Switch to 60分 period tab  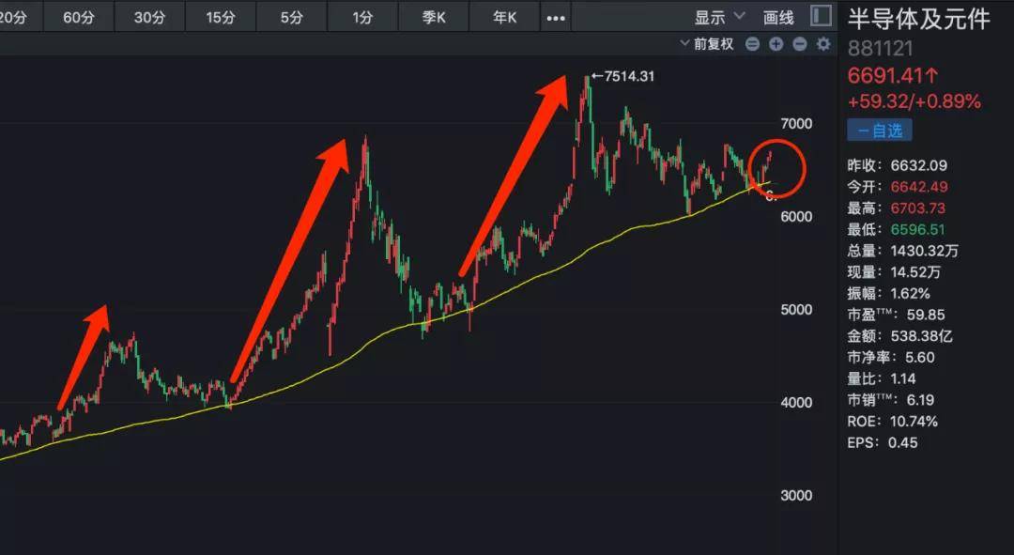(x=79, y=18)
